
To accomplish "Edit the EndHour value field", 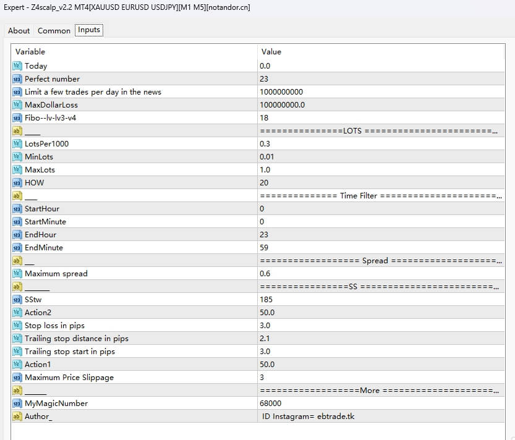I will click(380, 235).
